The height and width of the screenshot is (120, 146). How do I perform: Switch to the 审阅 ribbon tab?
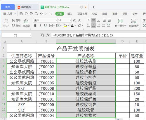click(x=115, y=14)
